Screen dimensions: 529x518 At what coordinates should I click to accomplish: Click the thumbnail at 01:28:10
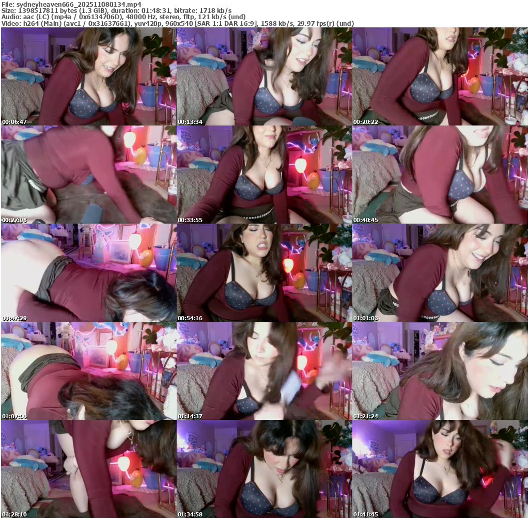[88, 469]
